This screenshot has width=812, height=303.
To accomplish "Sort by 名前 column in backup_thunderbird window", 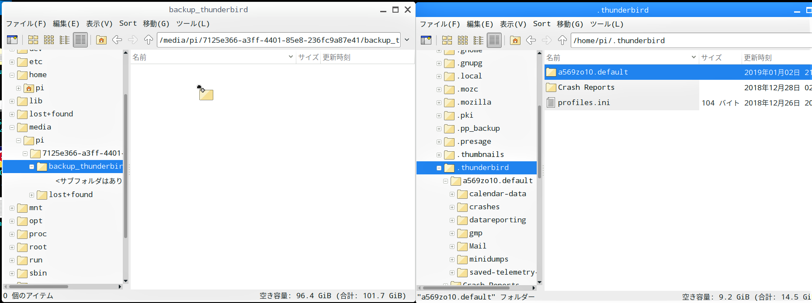I will pos(213,57).
